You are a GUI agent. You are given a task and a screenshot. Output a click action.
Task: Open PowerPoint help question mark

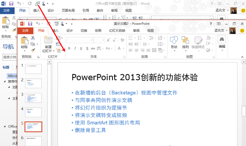pyautogui.click(x=211, y=24)
